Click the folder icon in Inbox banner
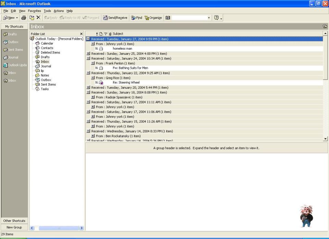Image resolution: width=329 pixels, height=239 pixels. coord(325,26)
